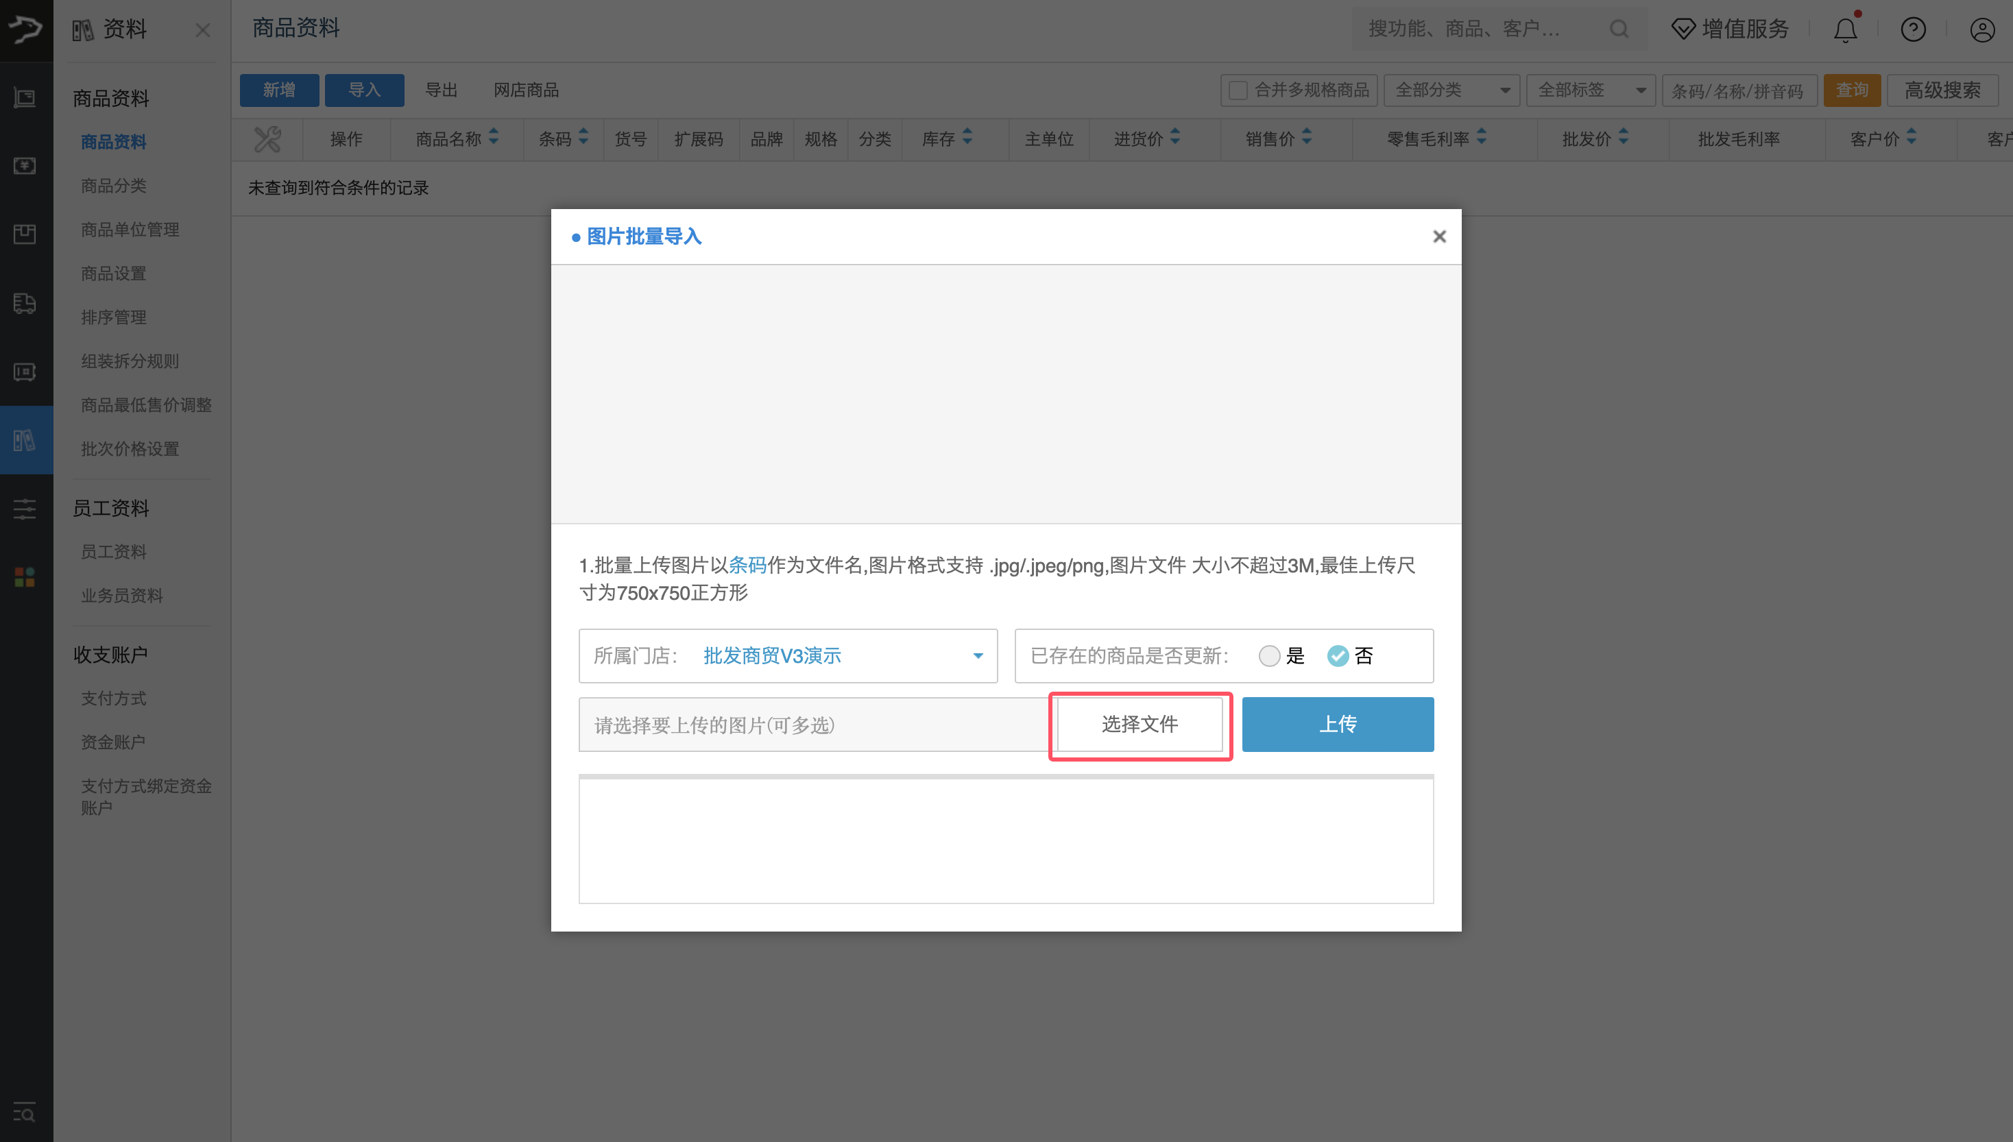This screenshot has height=1142, width=2013.
Task: Select 是 for updating existing products
Action: (x=1270, y=656)
